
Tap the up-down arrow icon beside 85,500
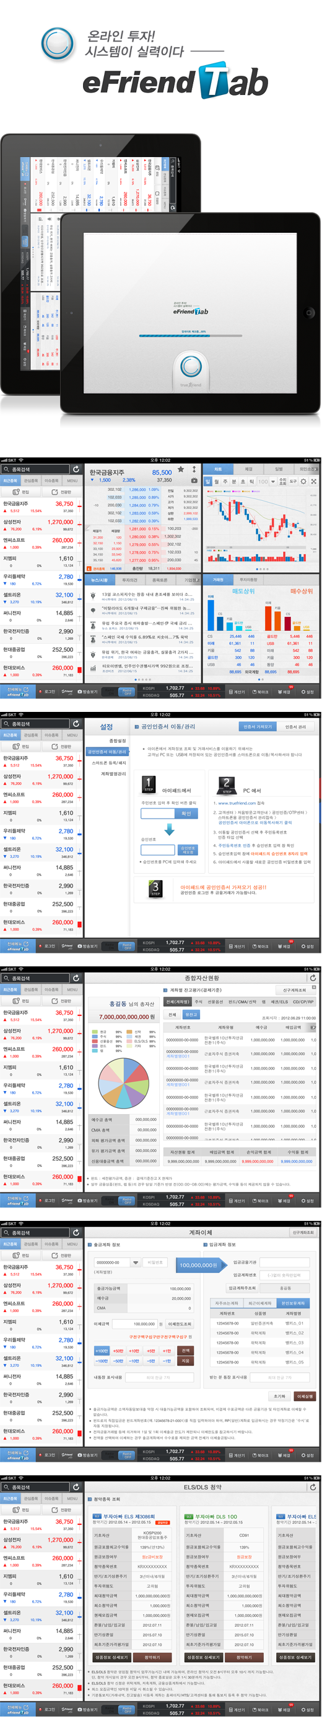pyautogui.click(x=194, y=469)
